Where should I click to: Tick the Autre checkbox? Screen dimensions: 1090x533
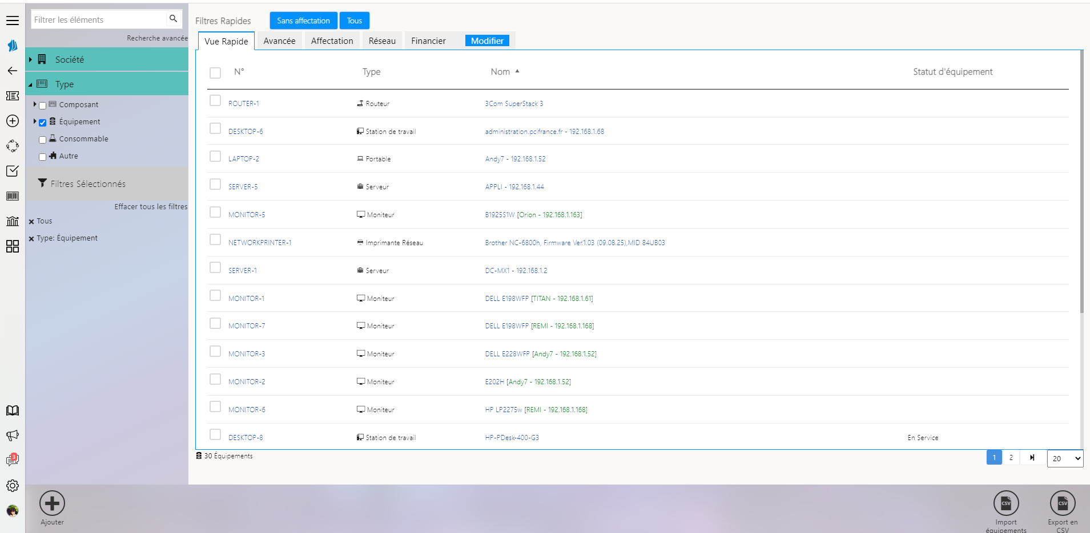[42, 157]
